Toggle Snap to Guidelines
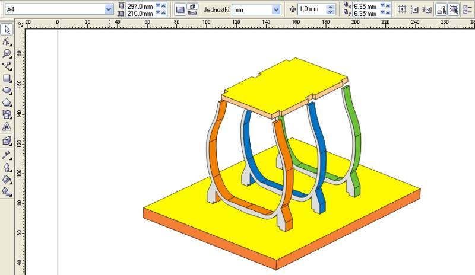 click(414, 9)
